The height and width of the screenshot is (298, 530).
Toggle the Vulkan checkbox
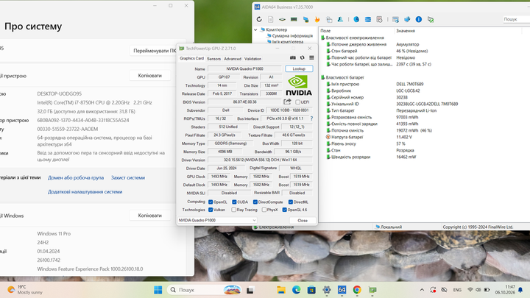[211, 210]
